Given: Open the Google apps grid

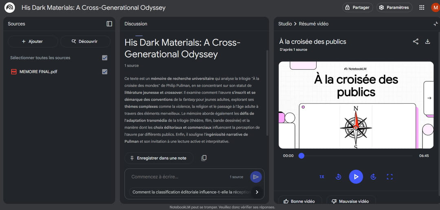Looking at the screenshot, I should (422, 8).
